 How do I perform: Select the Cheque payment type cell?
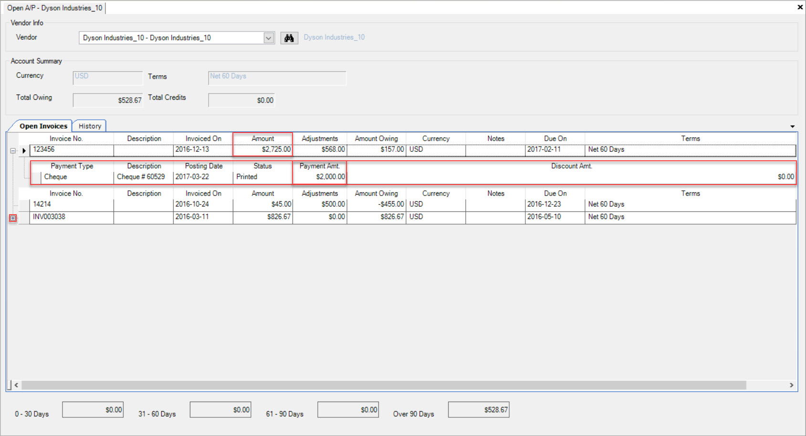pos(77,177)
